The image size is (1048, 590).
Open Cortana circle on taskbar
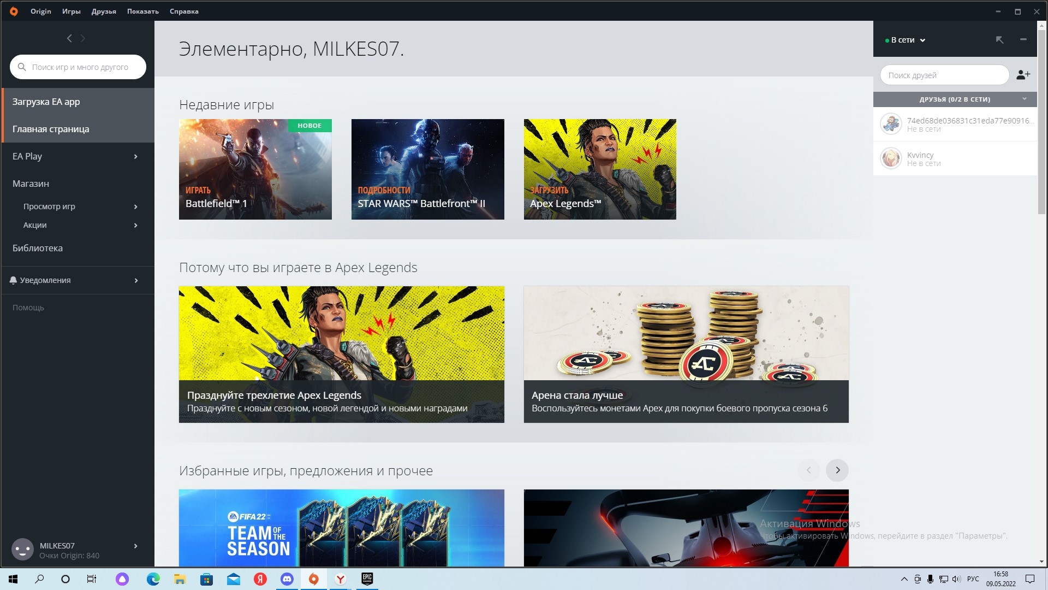pyautogui.click(x=65, y=579)
